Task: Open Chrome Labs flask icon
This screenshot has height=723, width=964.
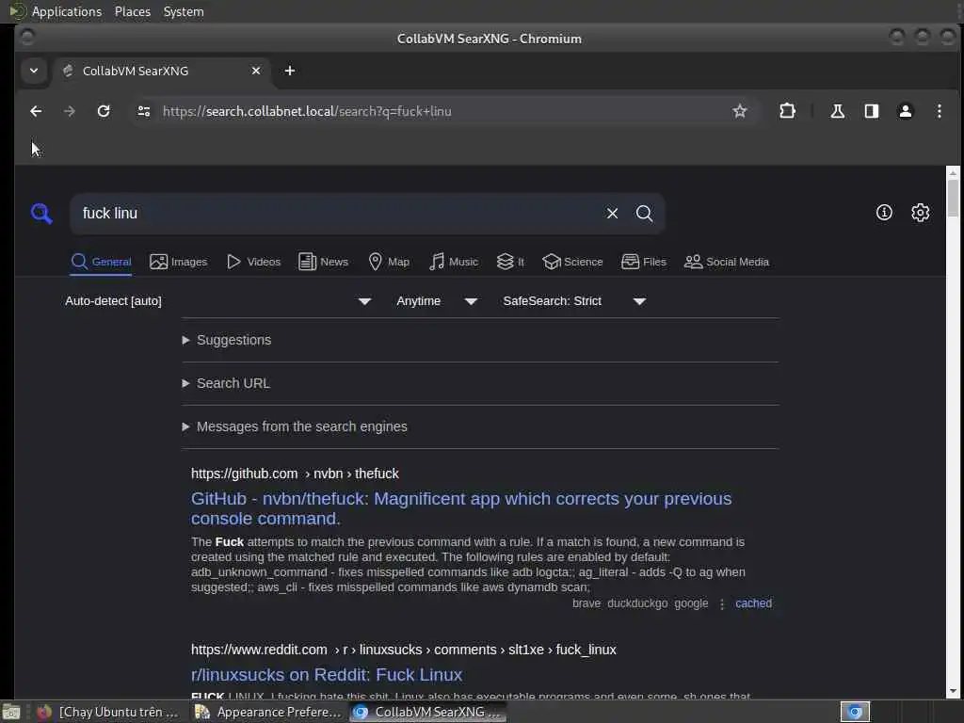Action: point(837,111)
